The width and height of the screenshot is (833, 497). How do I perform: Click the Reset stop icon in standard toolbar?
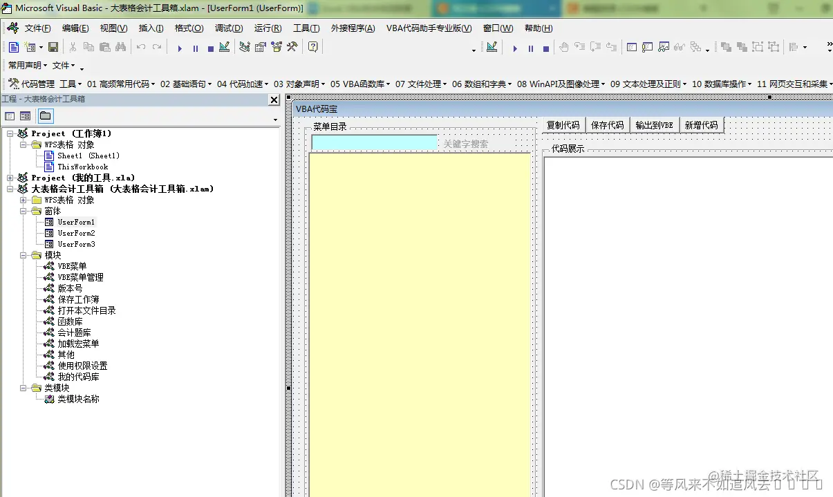210,48
